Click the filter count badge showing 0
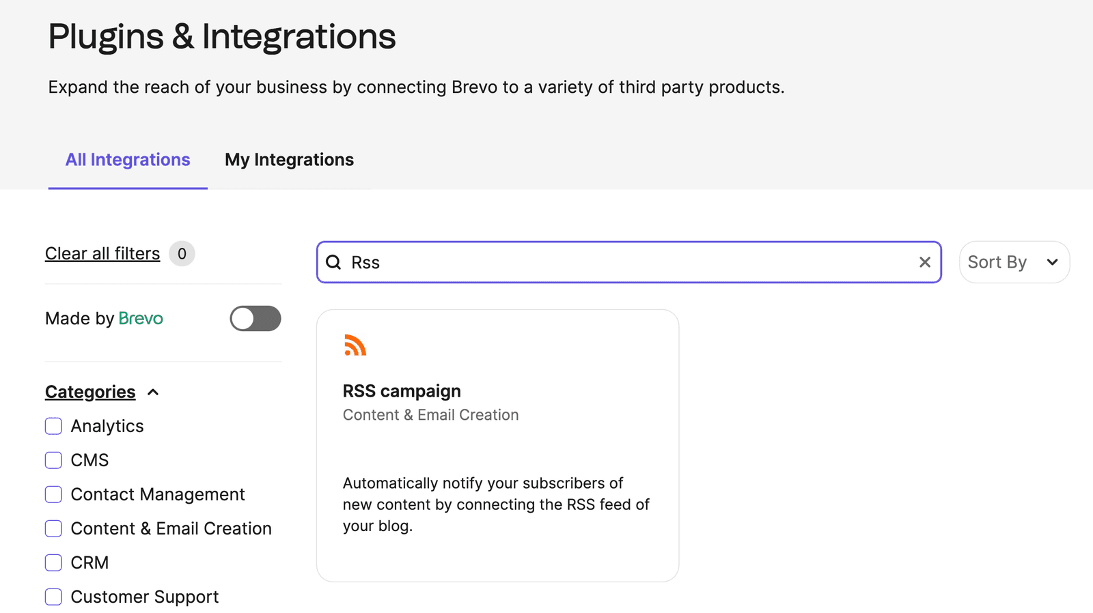The height and width of the screenshot is (613, 1093). click(x=182, y=254)
